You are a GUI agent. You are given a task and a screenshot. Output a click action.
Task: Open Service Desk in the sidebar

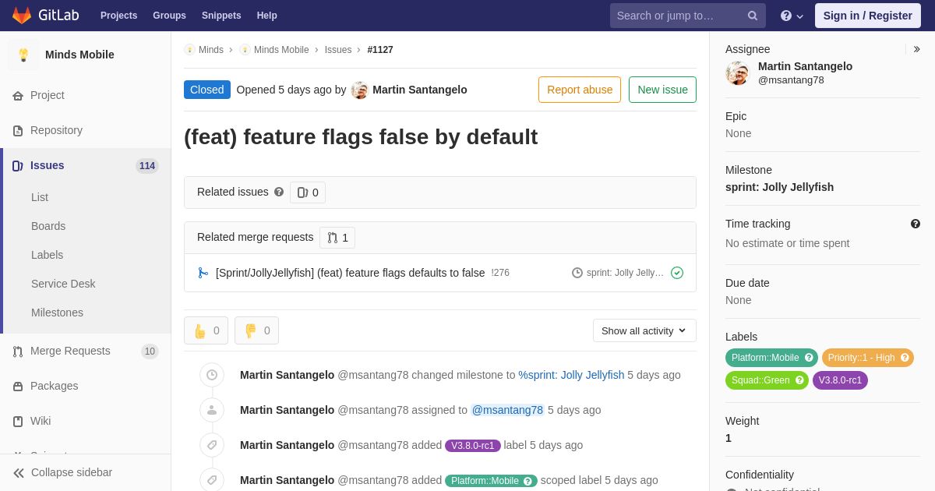tap(63, 284)
